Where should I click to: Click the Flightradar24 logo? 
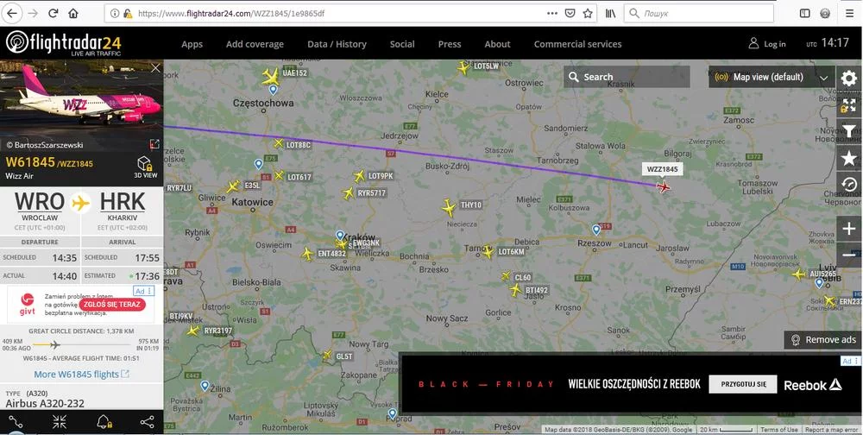coord(63,43)
